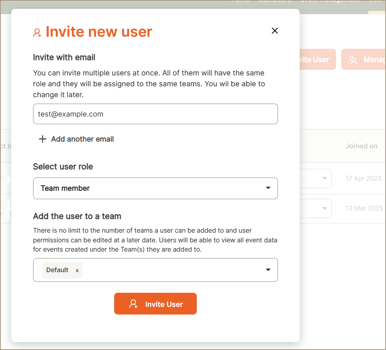The image size is (386, 350).
Task: Click the email input field with test@example.com
Action: [155, 114]
